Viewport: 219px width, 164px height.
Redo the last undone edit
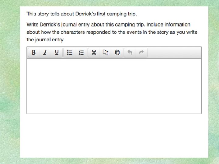[141, 53]
